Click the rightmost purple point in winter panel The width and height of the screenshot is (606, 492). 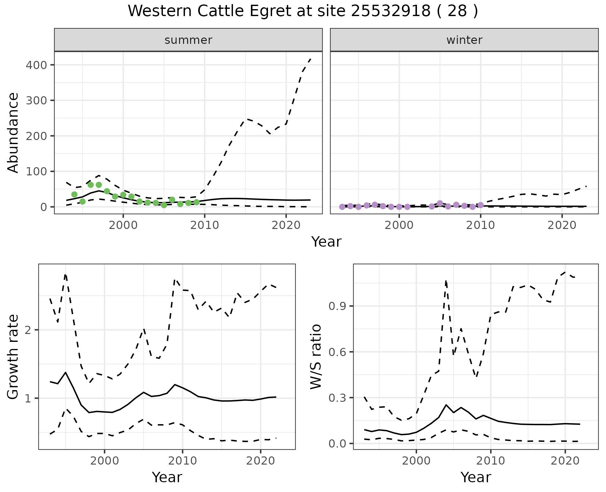[x=481, y=205]
